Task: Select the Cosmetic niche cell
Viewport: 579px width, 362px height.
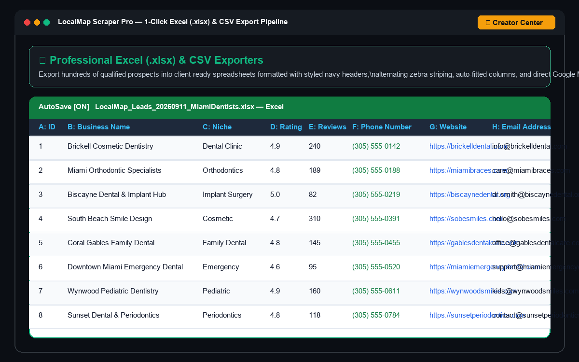Action: point(218,219)
